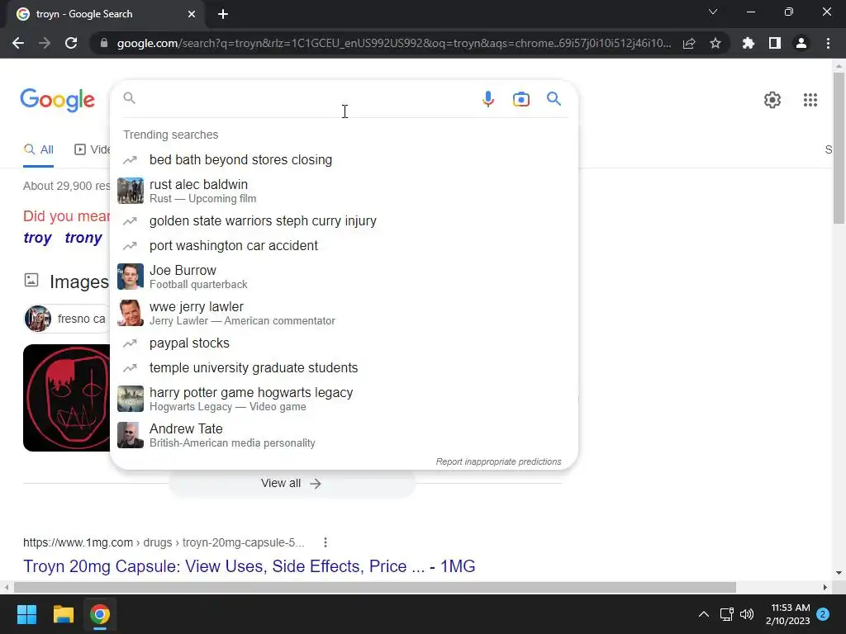
Task: Open Chrome profile avatar
Action: click(801, 43)
